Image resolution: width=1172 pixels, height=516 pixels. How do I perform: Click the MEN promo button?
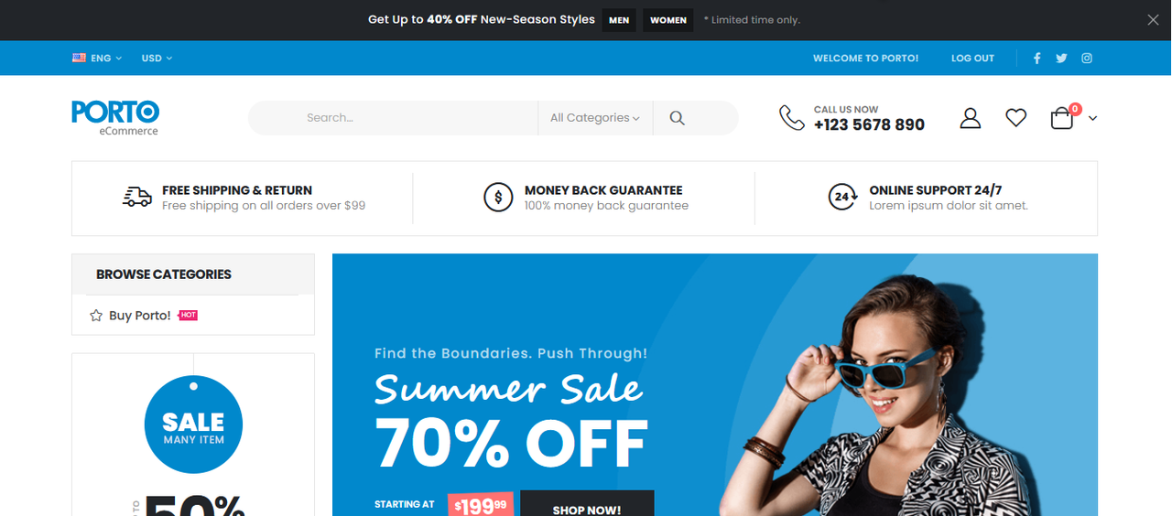pyautogui.click(x=619, y=20)
